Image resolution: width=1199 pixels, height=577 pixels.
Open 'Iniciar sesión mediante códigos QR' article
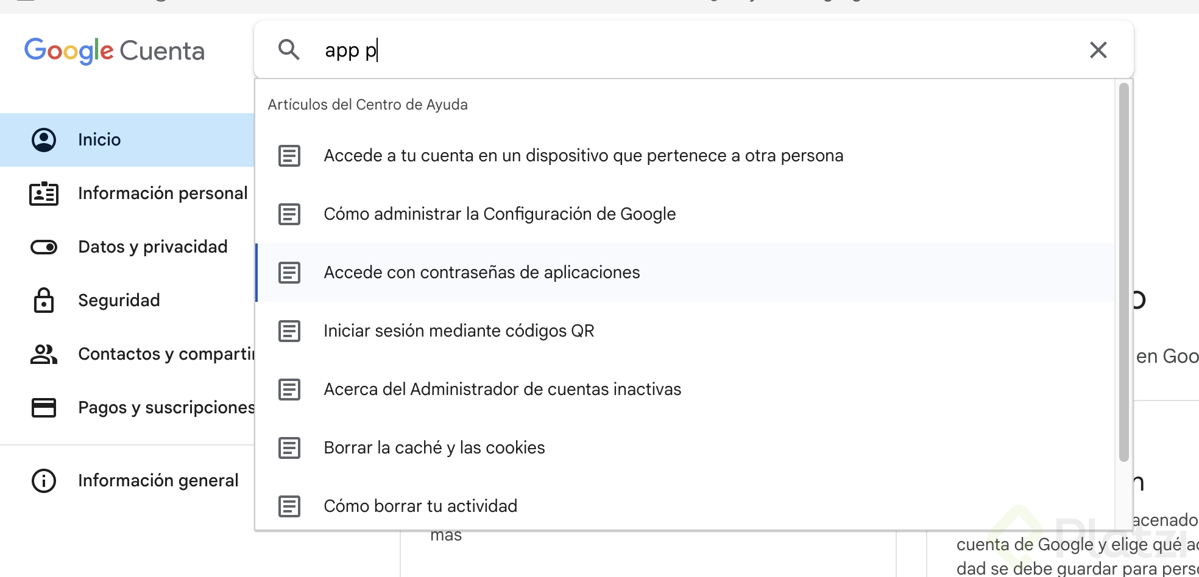[x=459, y=331]
